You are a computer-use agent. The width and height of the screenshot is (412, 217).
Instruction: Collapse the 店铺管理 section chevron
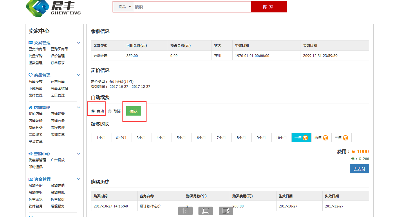[x=78, y=107]
